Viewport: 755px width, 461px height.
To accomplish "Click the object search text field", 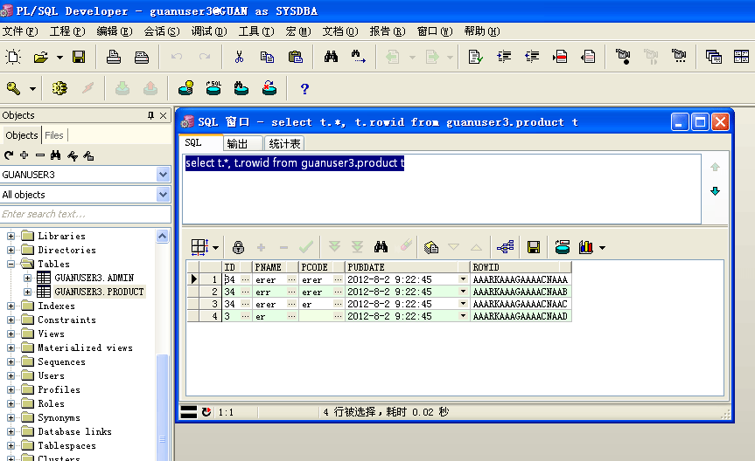I will [85, 214].
